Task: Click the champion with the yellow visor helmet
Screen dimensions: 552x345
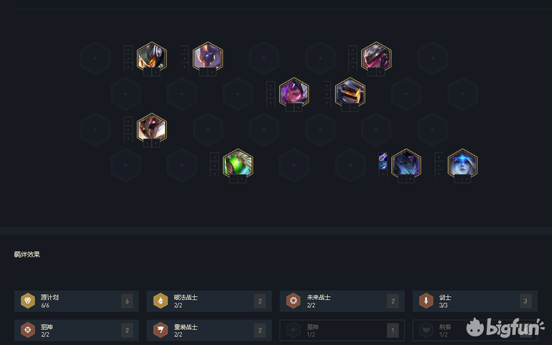Action: point(351,92)
